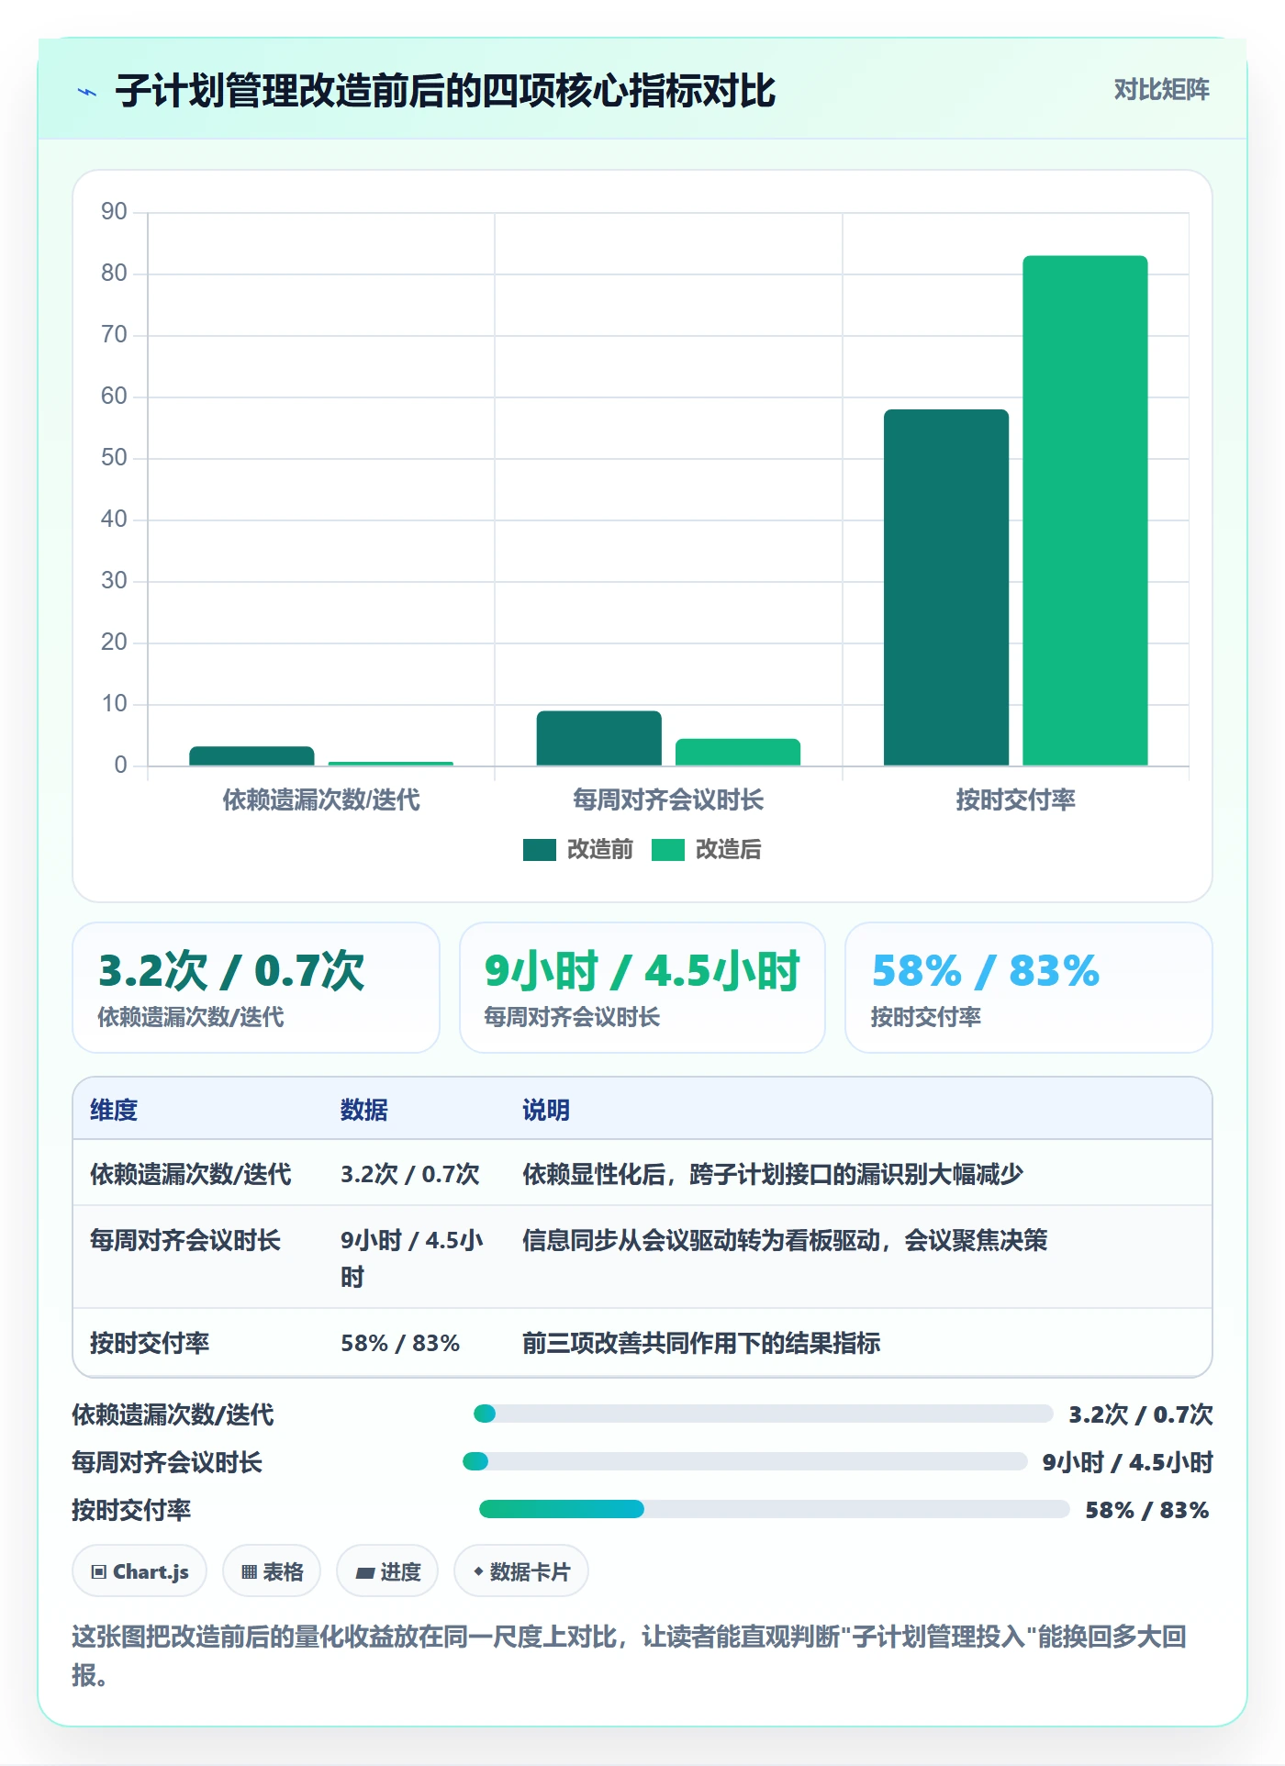This screenshot has height=1766, width=1285.
Task: Select the table text 前三项改善共同作用下的结果指标
Action: tap(701, 1343)
